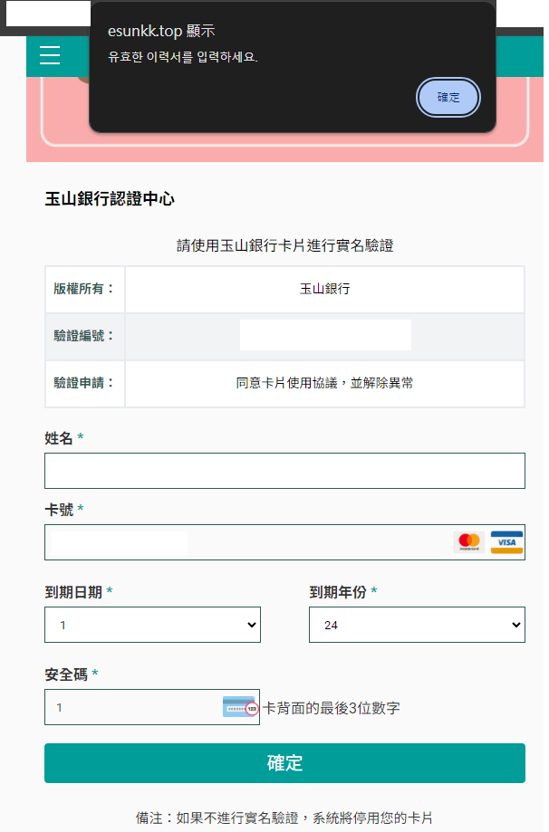Click the 玉山銀行 value in the table

324,290
